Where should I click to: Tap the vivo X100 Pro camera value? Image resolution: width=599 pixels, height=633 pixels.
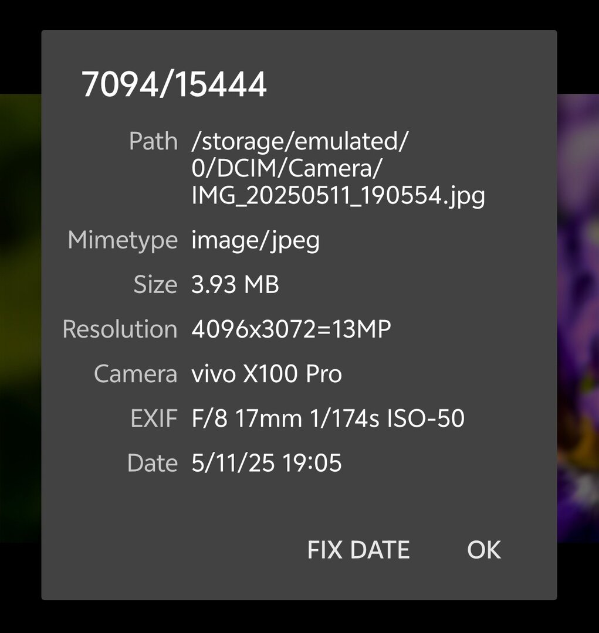(266, 374)
